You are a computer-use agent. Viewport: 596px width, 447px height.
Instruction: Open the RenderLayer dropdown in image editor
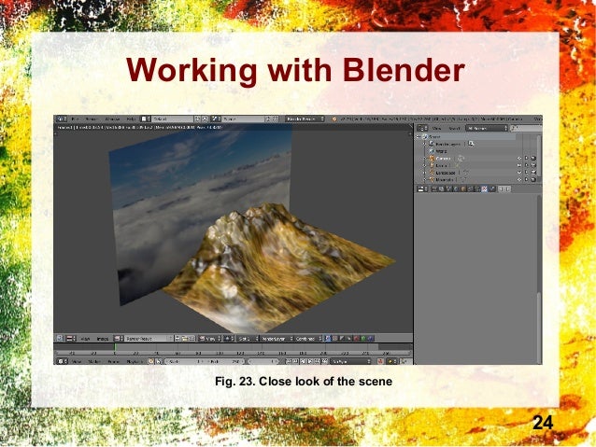pos(277,339)
